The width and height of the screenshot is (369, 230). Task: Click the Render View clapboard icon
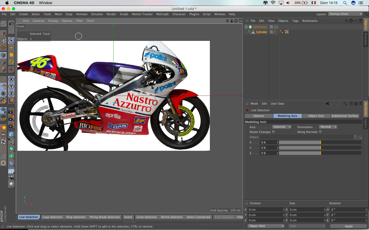[x=11, y=111]
